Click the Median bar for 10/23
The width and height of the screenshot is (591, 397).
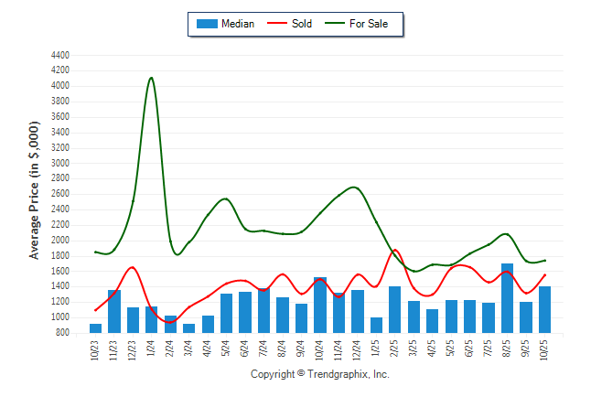pyautogui.click(x=96, y=327)
